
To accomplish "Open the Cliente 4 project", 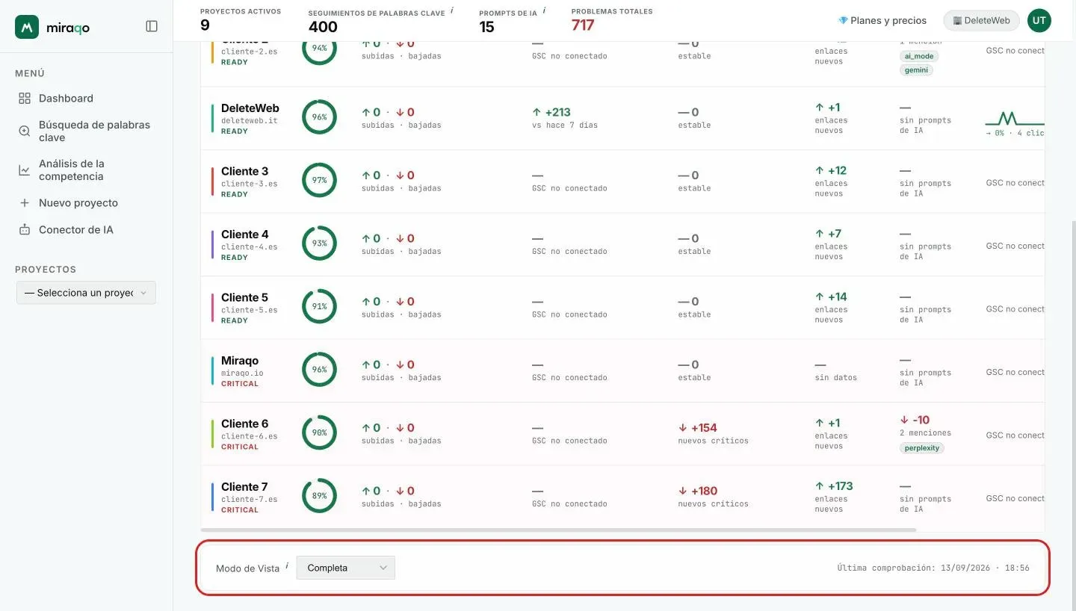I will [244, 235].
